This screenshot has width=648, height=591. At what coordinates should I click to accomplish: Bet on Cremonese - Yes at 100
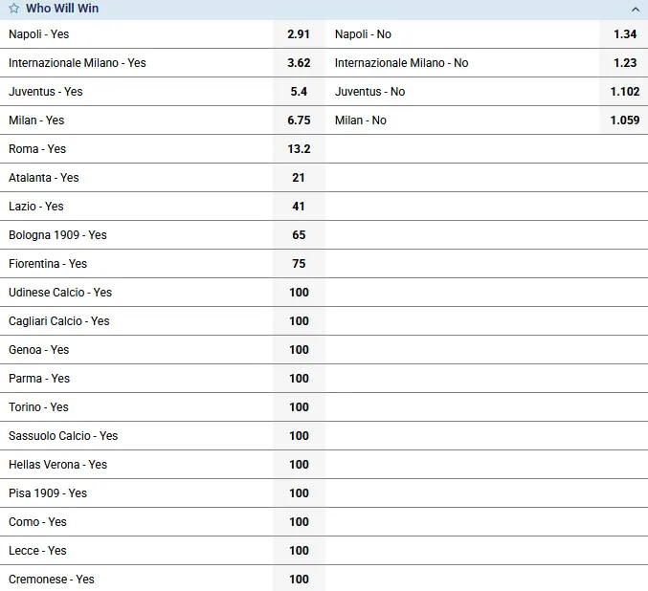pyautogui.click(x=299, y=580)
